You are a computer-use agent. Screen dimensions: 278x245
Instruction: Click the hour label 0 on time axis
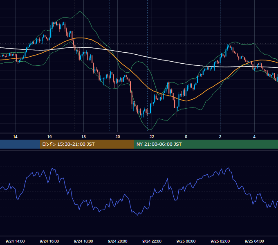pyautogui.click(x=186, y=137)
